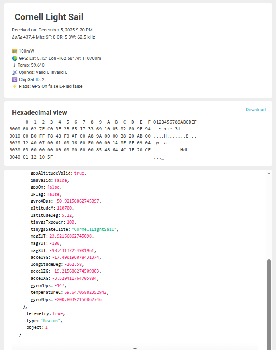The height and width of the screenshot is (350, 276).
Task: Click the satellite dish Uplinks icon
Action: (x=15, y=72)
